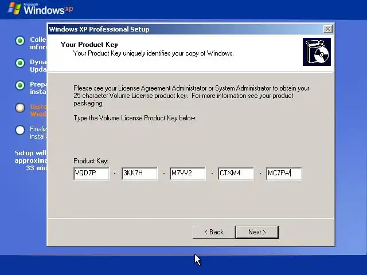Click the 'Please see your License Agreement' paragraph
This screenshot has height=275, width=367.
(x=192, y=96)
